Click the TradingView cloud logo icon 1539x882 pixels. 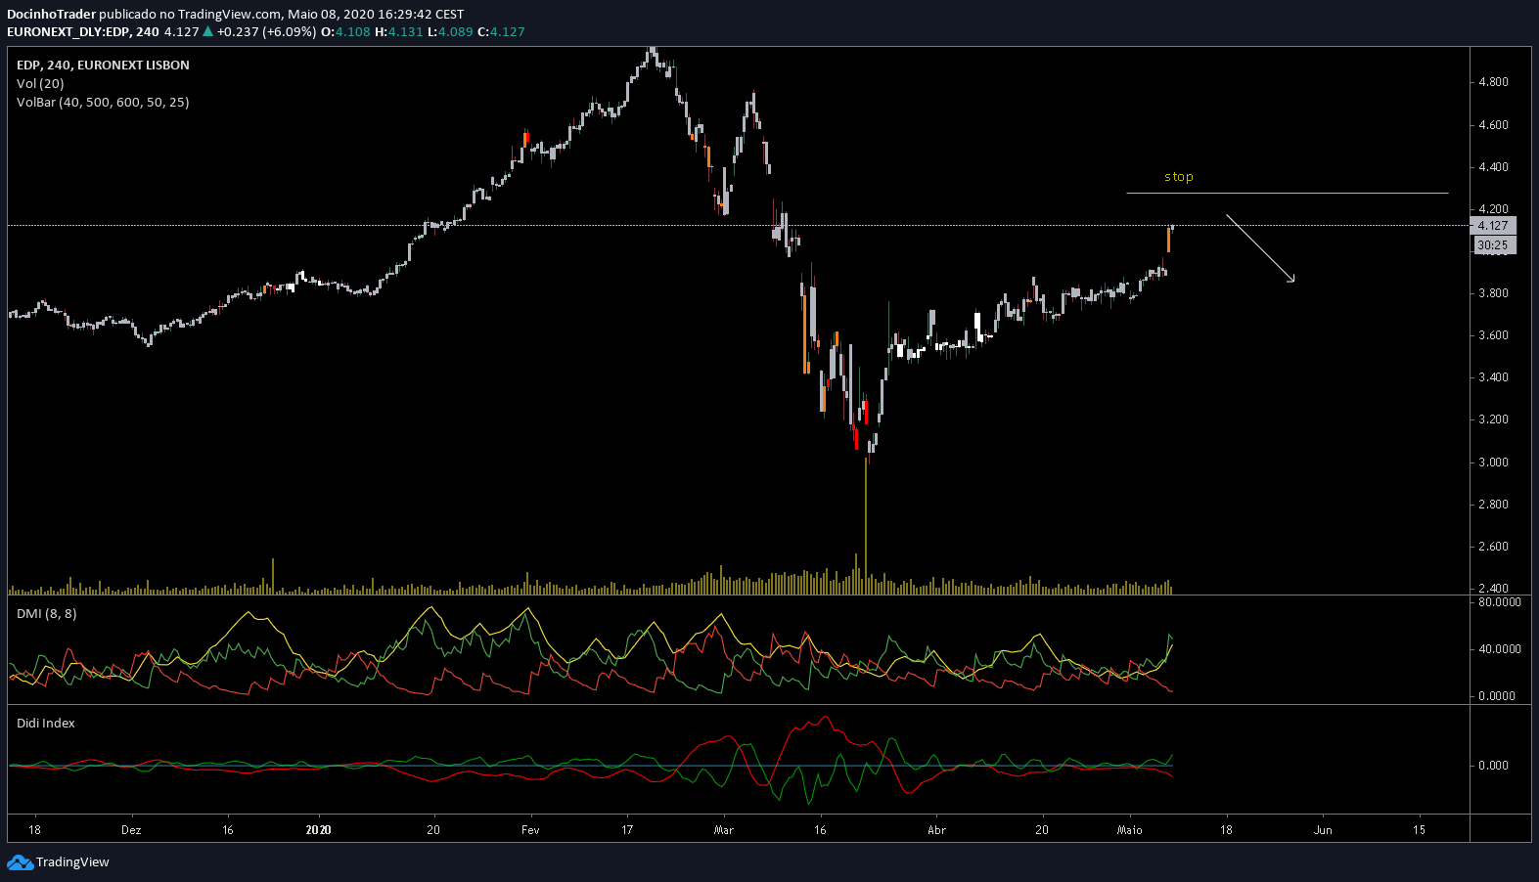click(x=20, y=862)
